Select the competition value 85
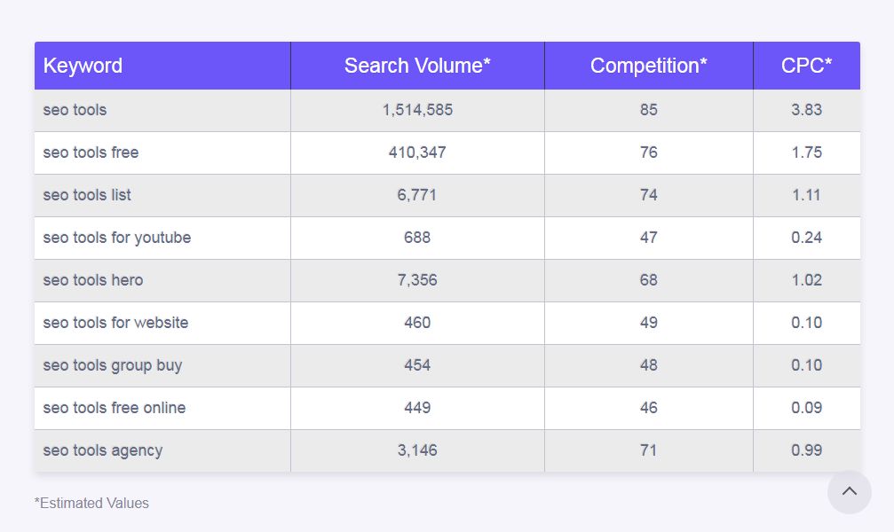This screenshot has height=532, width=894. click(x=648, y=110)
